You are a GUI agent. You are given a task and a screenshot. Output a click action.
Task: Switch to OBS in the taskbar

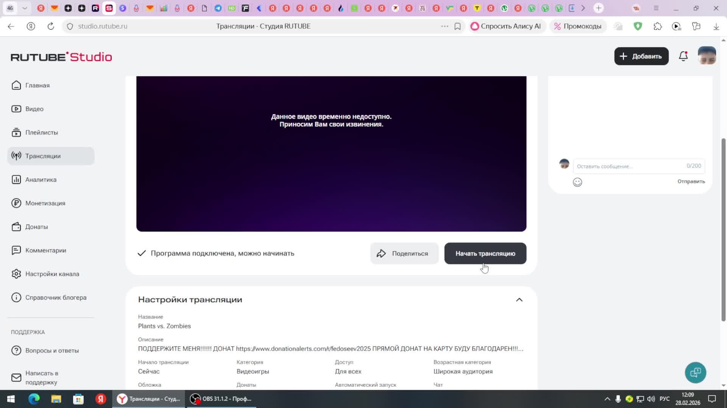pos(221,399)
